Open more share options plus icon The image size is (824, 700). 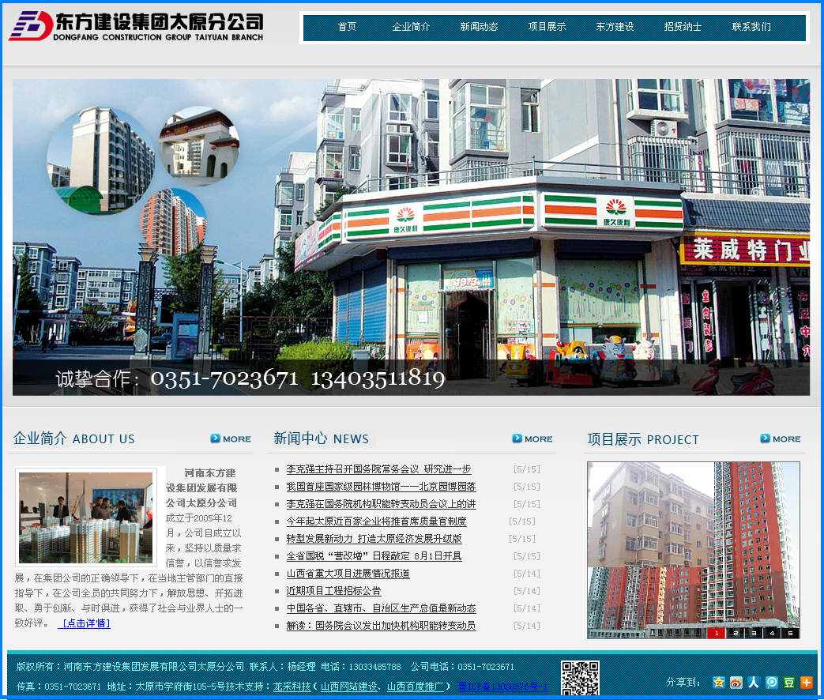[x=807, y=682]
